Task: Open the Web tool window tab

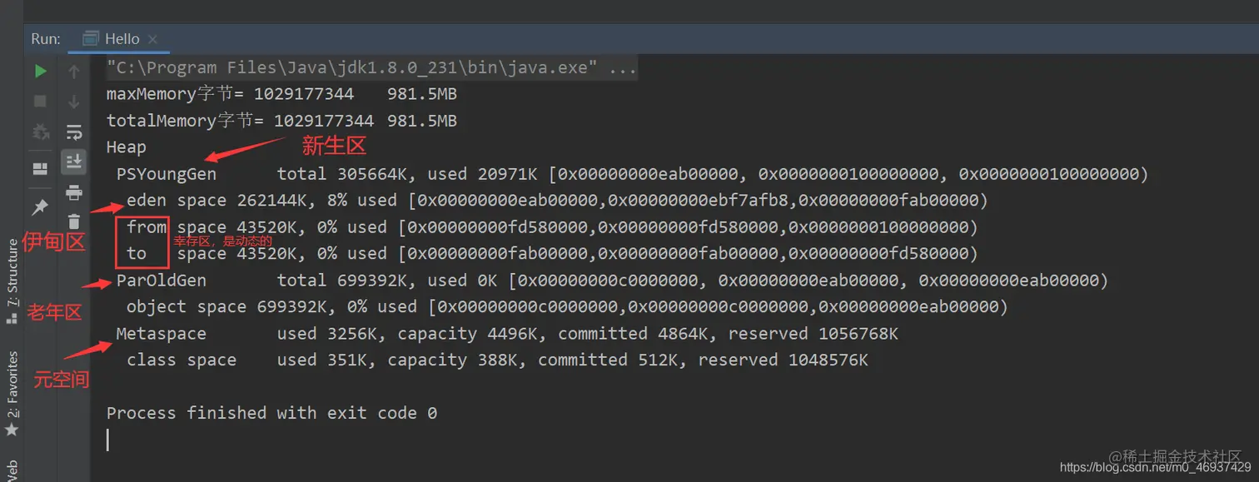Action: point(12,470)
